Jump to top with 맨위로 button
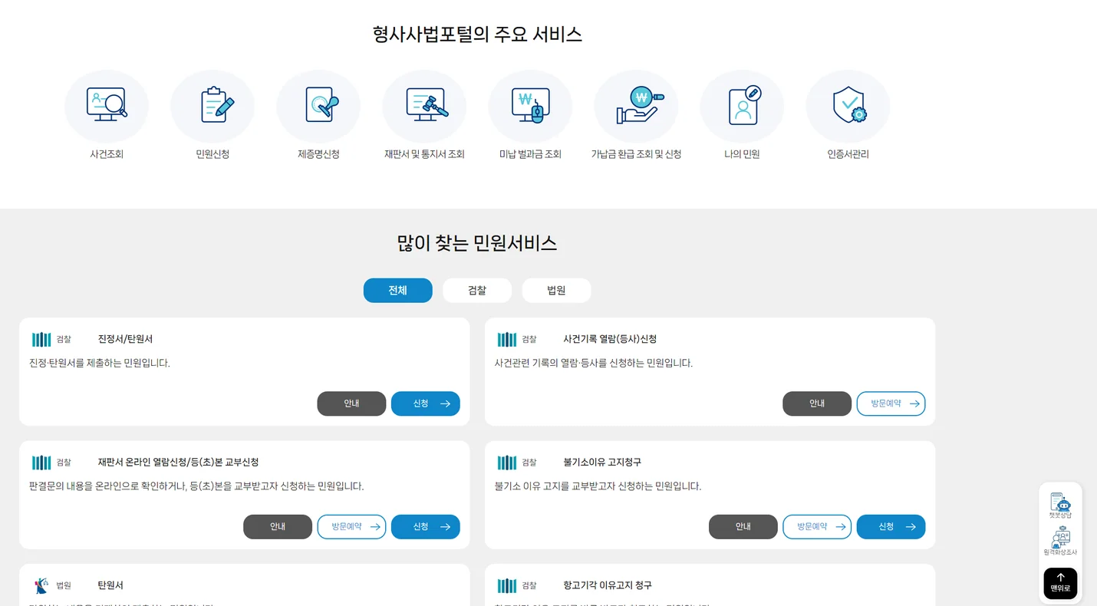 [1060, 583]
